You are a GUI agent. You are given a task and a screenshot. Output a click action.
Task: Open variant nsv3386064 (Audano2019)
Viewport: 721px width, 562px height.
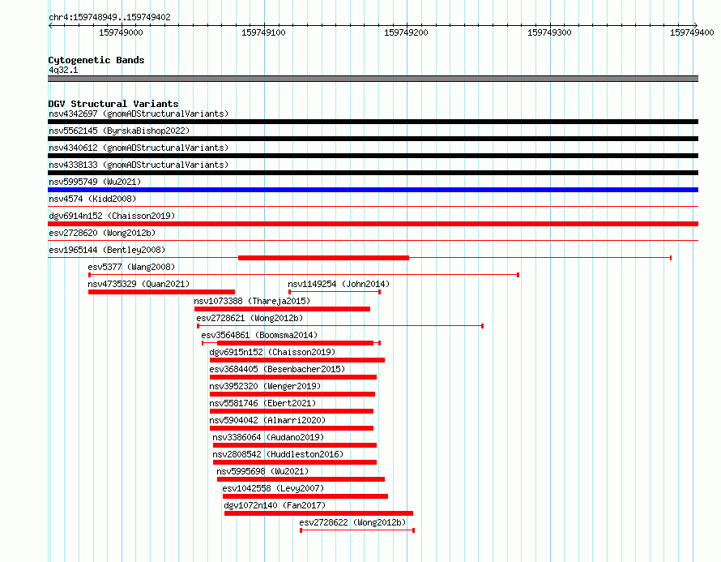click(268, 437)
